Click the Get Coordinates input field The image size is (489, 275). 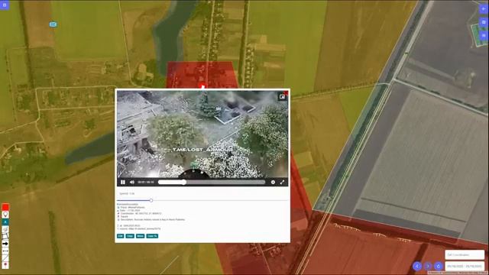pyautogui.click(x=465, y=254)
